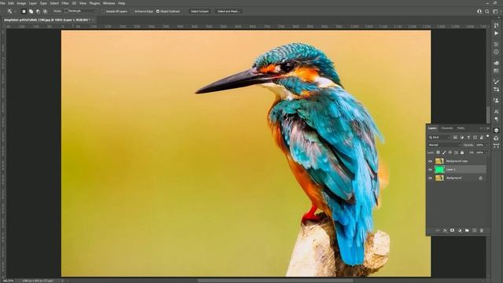Filter layers by pixel layers icon

[x=455, y=138]
